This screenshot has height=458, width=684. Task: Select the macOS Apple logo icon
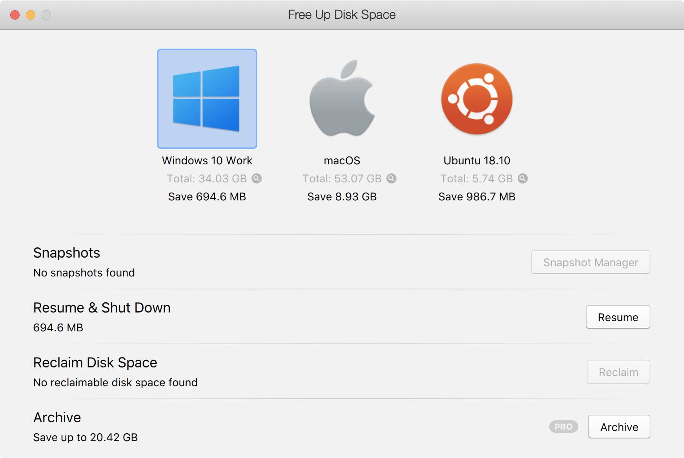pyautogui.click(x=342, y=98)
